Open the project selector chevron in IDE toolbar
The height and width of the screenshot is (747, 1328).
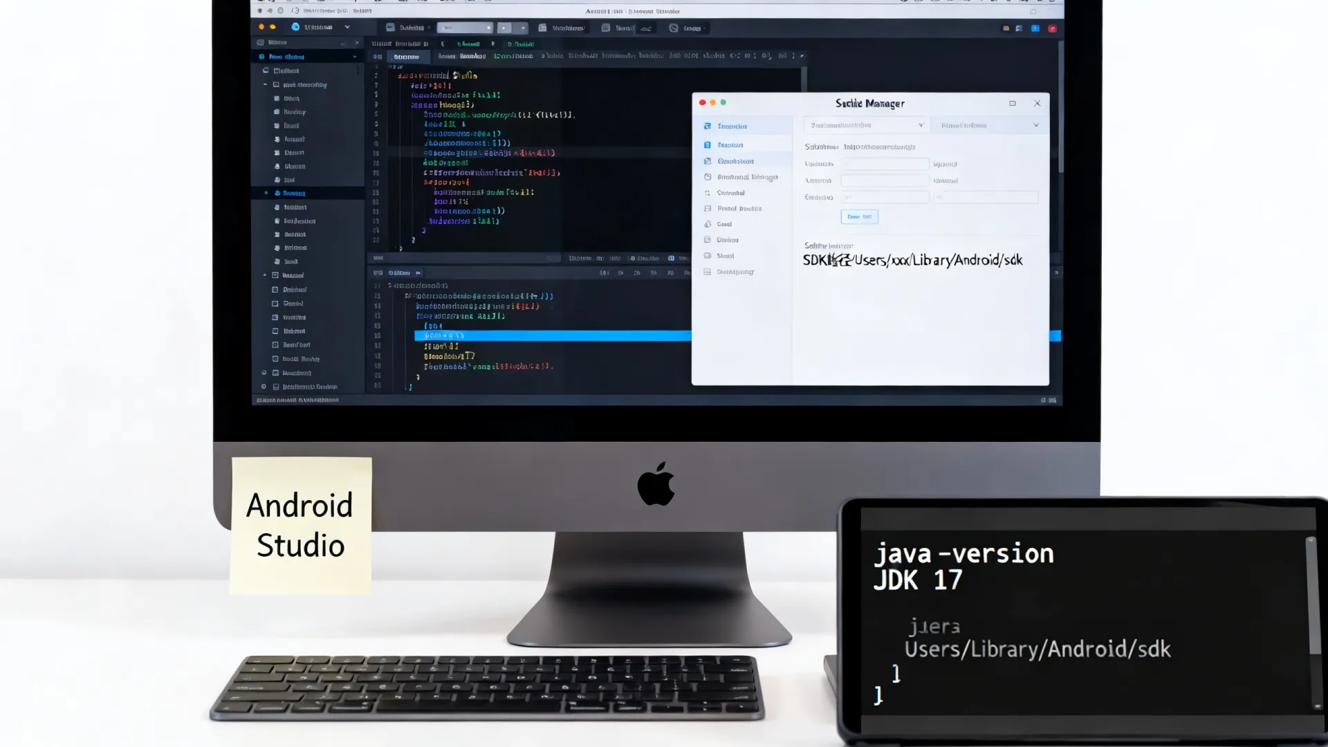pyautogui.click(x=347, y=28)
